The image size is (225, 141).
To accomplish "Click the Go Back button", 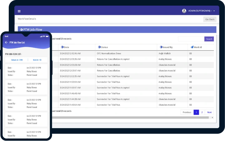I will [x=210, y=19].
